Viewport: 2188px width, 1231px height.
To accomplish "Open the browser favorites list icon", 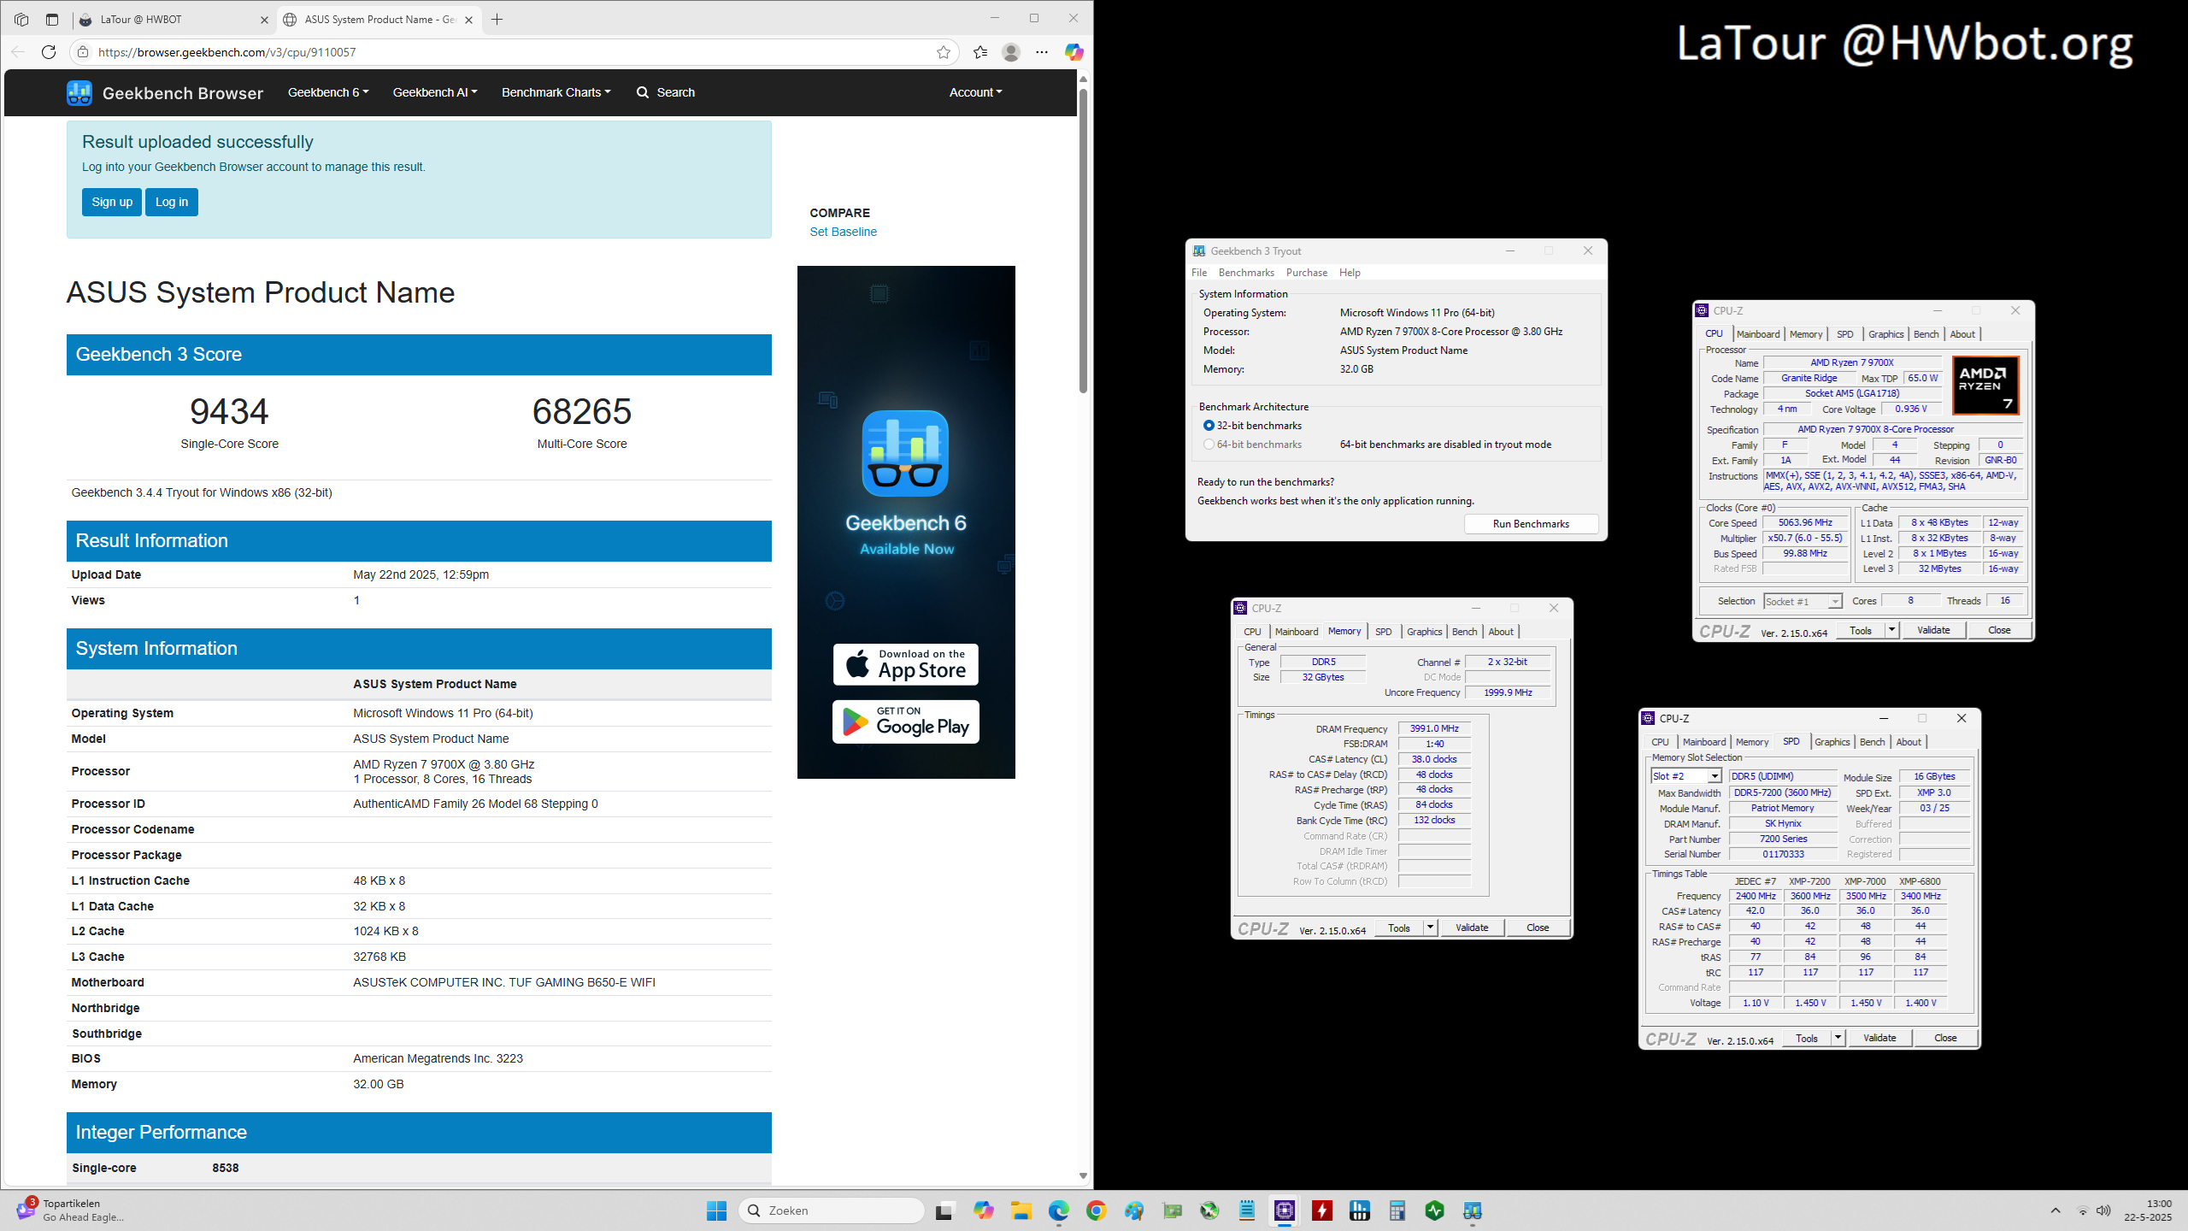I will (980, 52).
